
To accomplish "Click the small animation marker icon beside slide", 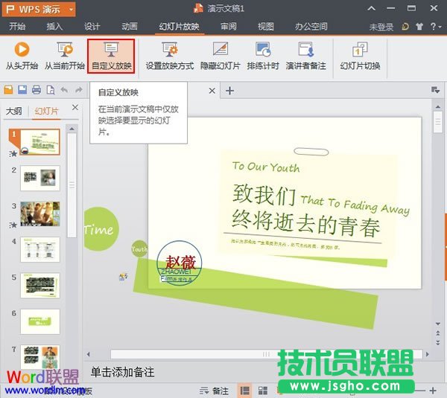I will 124,277.
